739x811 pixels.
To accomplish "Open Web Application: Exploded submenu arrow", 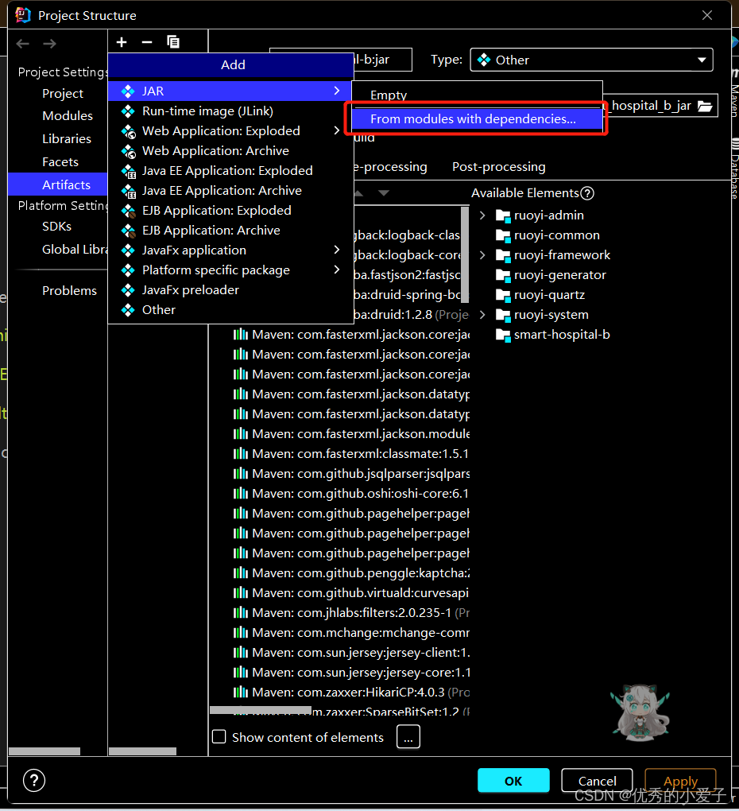I will (x=337, y=131).
